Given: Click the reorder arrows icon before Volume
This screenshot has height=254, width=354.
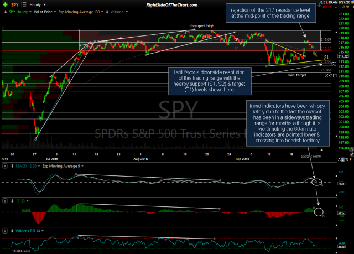Looking at the screenshot, I should tap(107, 12).
